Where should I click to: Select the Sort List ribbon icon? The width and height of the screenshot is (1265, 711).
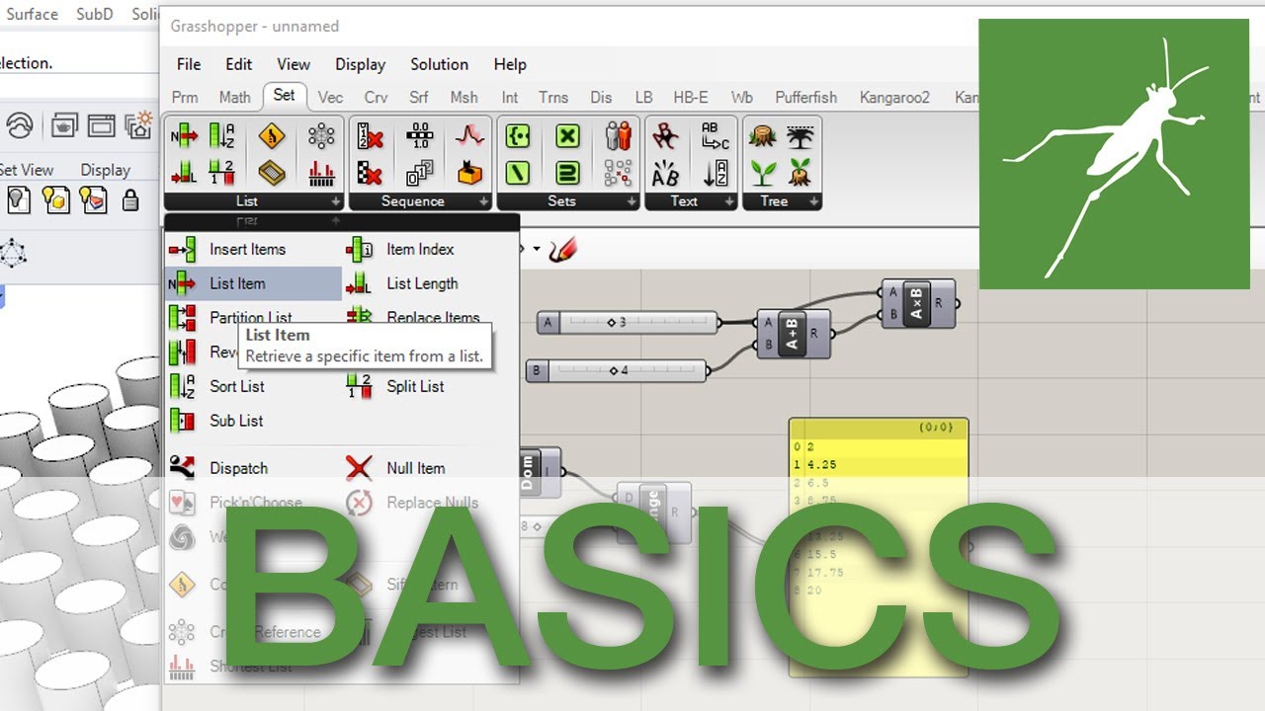click(222, 136)
